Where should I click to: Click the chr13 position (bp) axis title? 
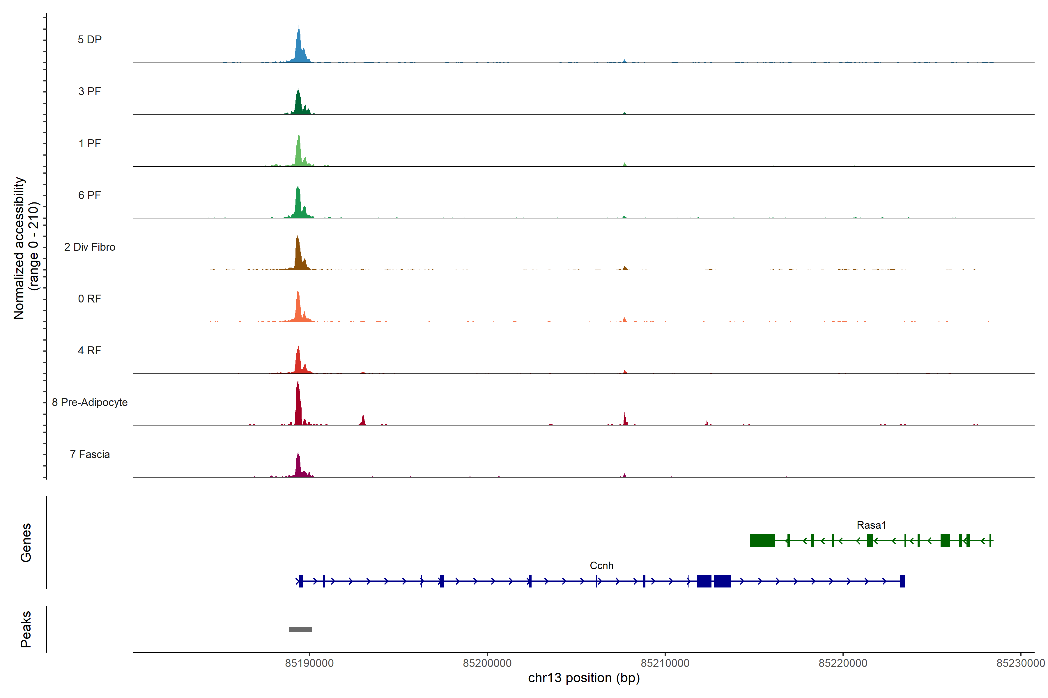point(584,678)
